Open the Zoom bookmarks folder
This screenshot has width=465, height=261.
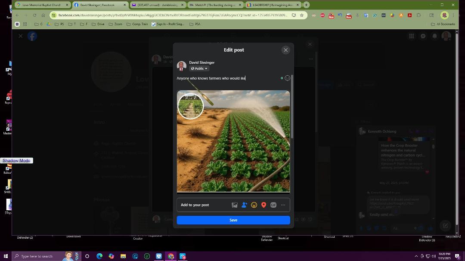[x=115, y=24]
